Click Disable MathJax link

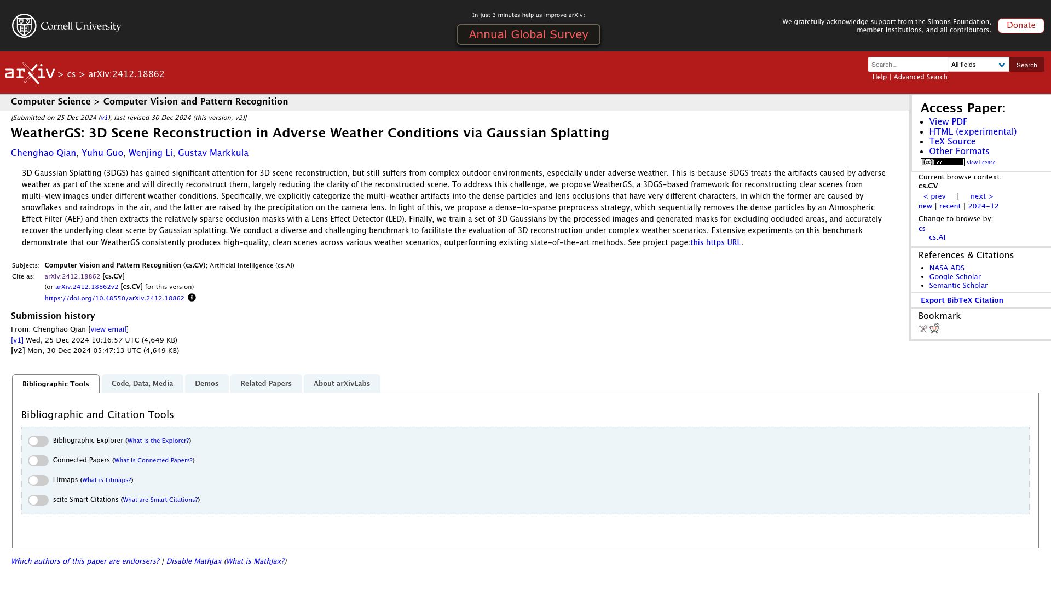click(x=194, y=561)
